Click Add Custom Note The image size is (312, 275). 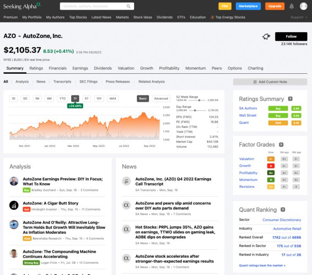click(x=270, y=82)
